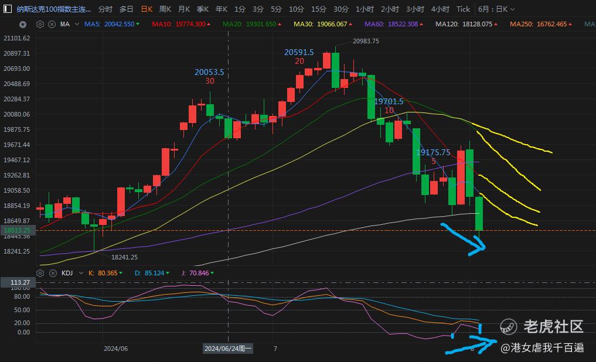This screenshot has width=596, height=362.
Task: Click price axis label 21101.62
Action: [17, 38]
